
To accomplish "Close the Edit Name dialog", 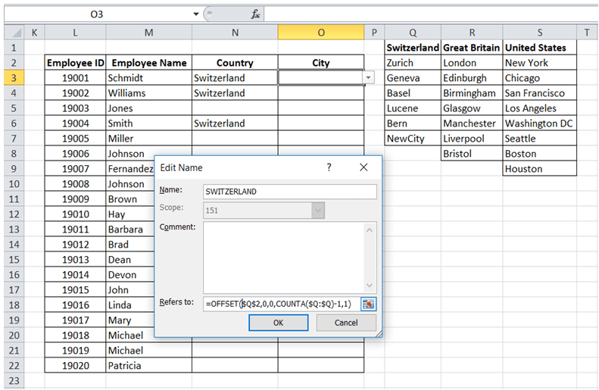I will coord(363,167).
